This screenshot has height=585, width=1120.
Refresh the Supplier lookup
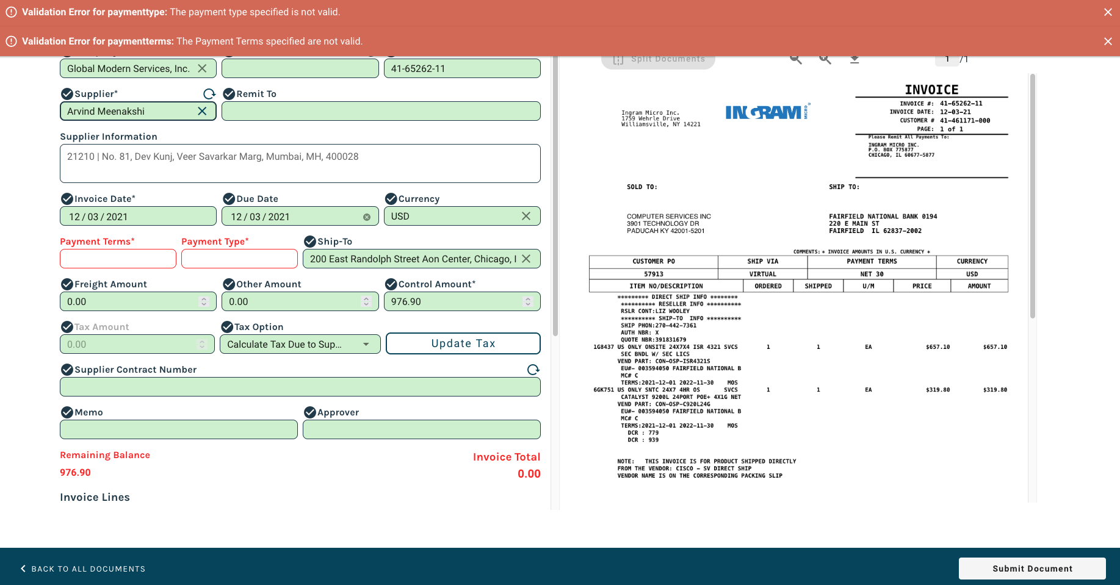209,94
